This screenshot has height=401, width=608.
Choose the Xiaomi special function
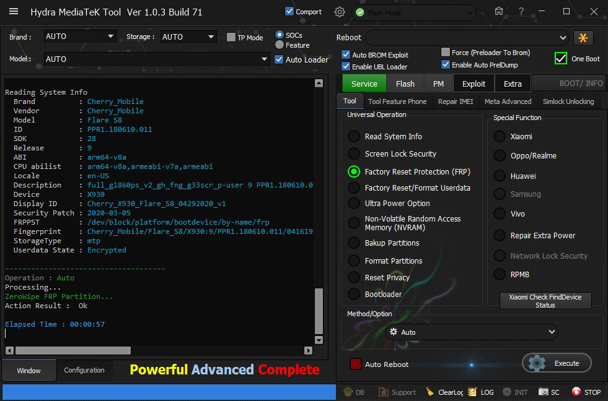tap(500, 136)
